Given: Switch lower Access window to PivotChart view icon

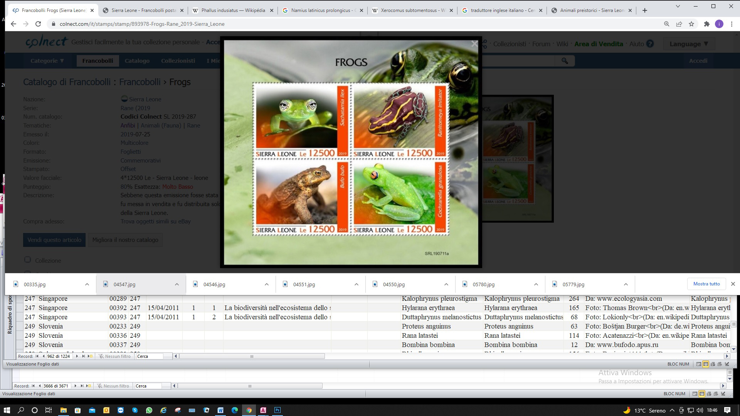Looking at the screenshot, I should click(x=716, y=394).
